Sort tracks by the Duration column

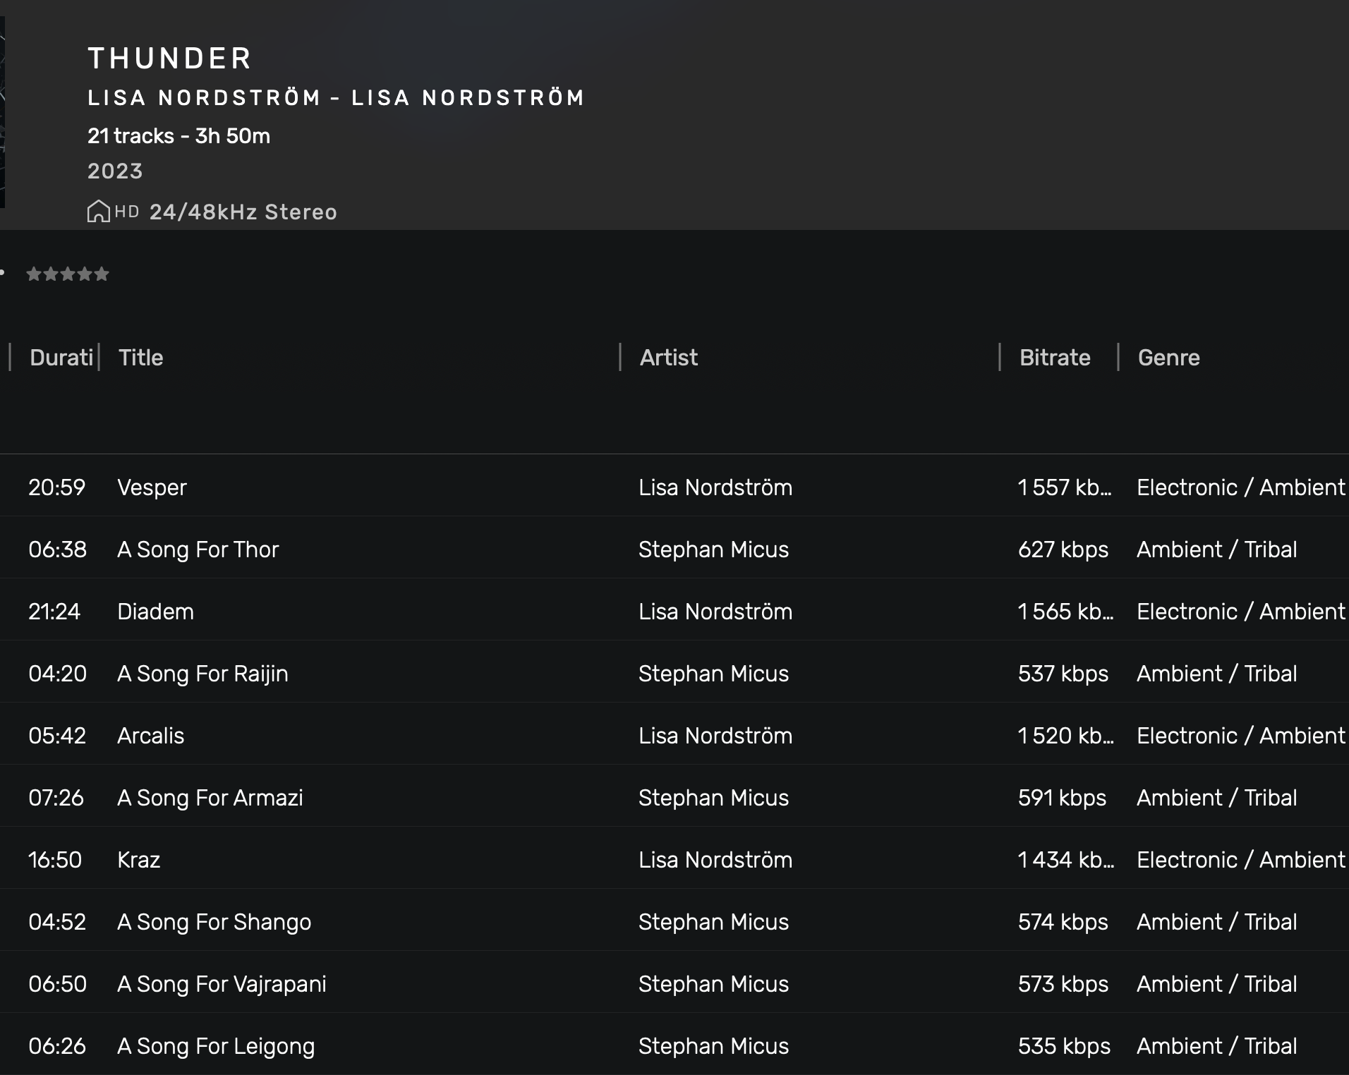point(61,358)
